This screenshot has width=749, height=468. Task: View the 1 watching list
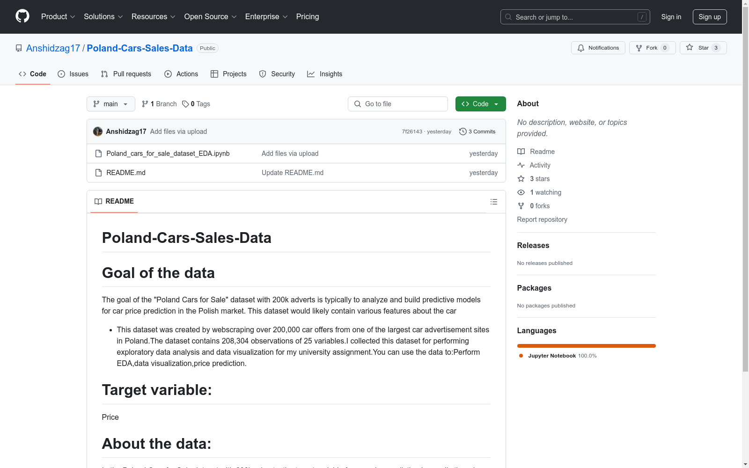click(545, 192)
